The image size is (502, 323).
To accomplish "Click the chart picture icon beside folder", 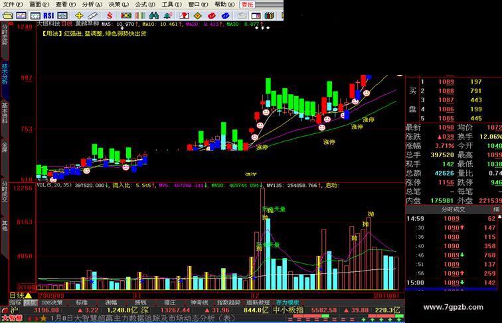I will tap(21, 15).
